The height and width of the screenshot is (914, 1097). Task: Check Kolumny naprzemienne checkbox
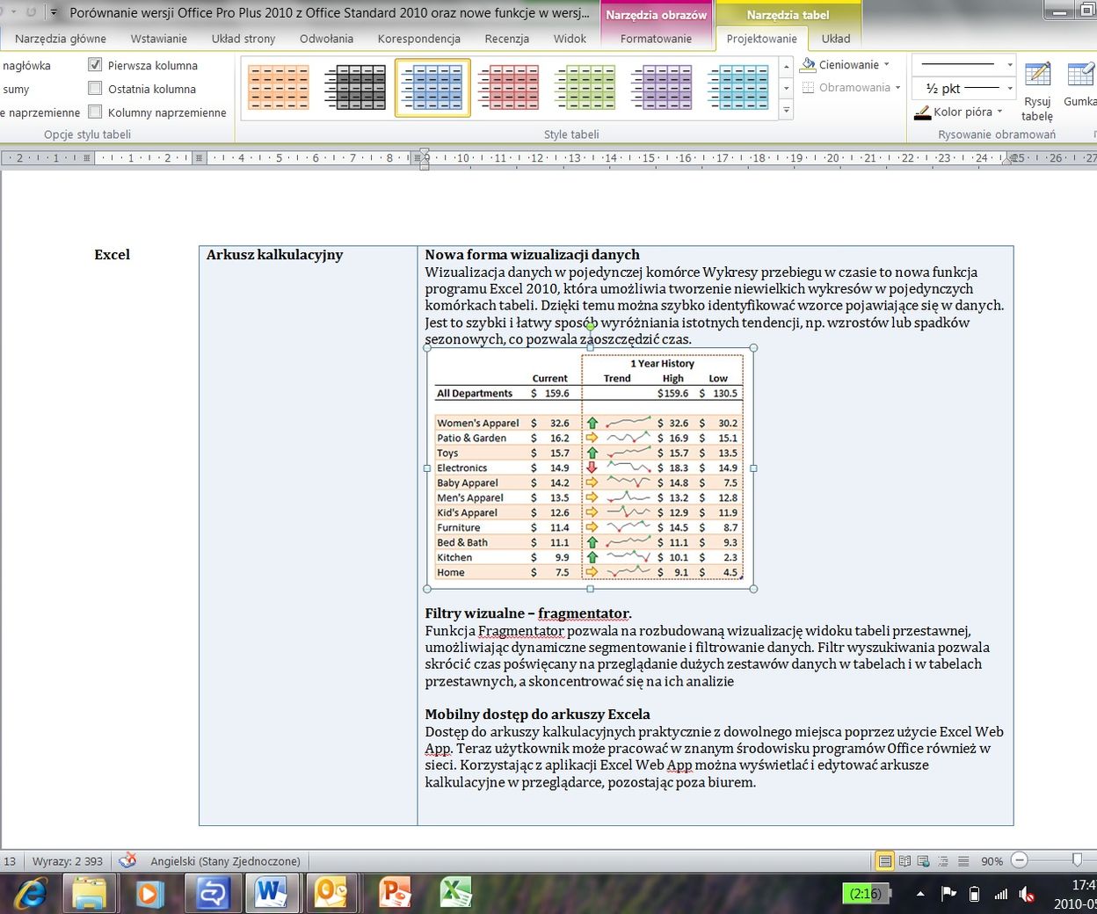95,112
